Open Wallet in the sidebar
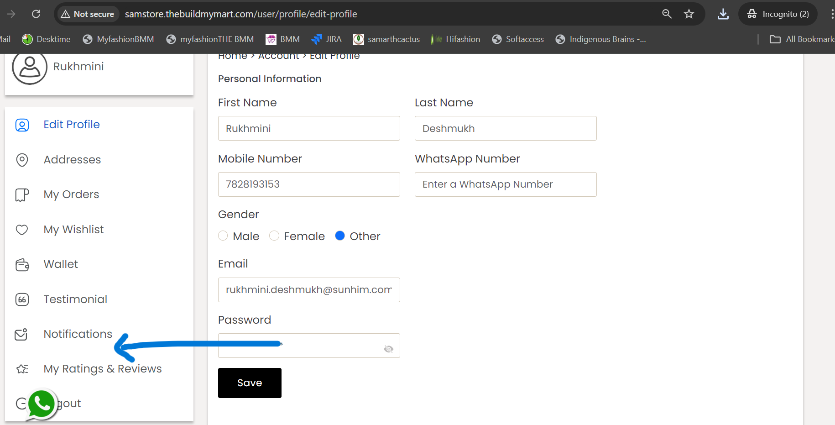The image size is (835, 425). (61, 264)
